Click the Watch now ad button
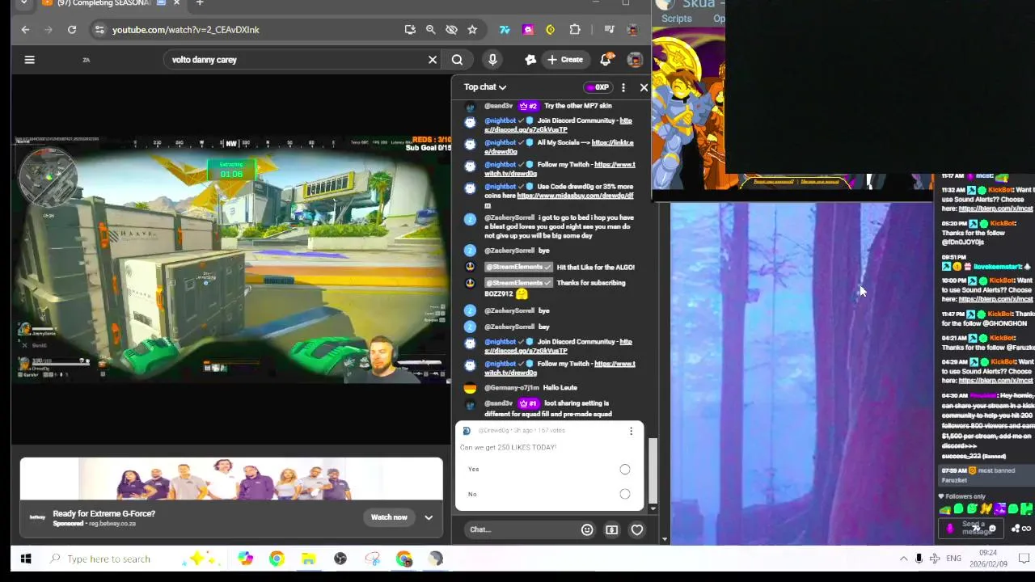Screen dimensions: 1035x582 pos(389,517)
